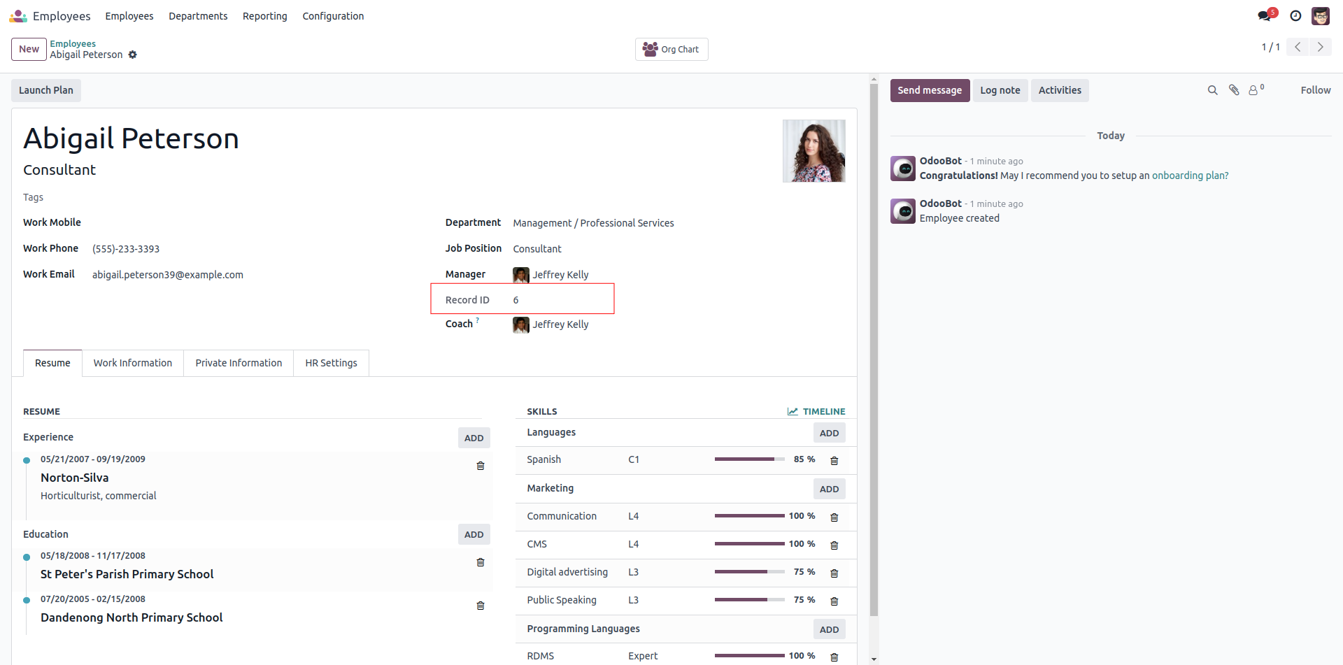Delete the Norton-Silva experience entry
Viewport: 1343px width, 665px height.
[x=481, y=466]
